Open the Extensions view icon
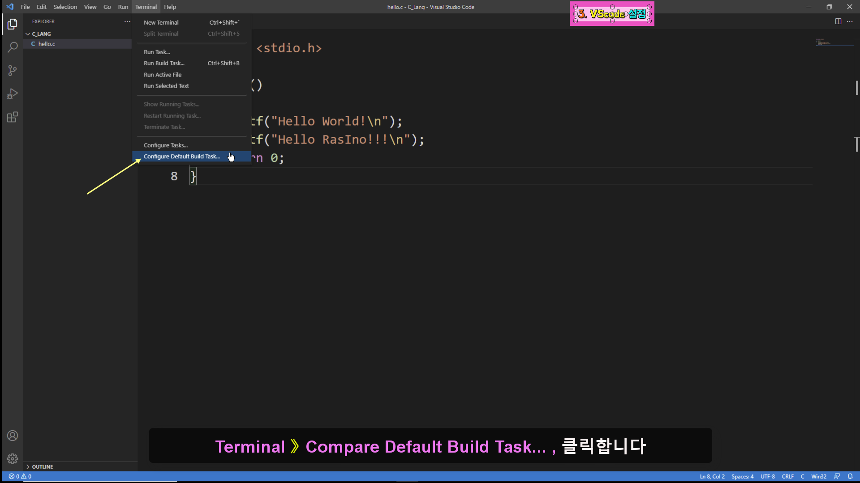The height and width of the screenshot is (483, 860). click(x=13, y=117)
